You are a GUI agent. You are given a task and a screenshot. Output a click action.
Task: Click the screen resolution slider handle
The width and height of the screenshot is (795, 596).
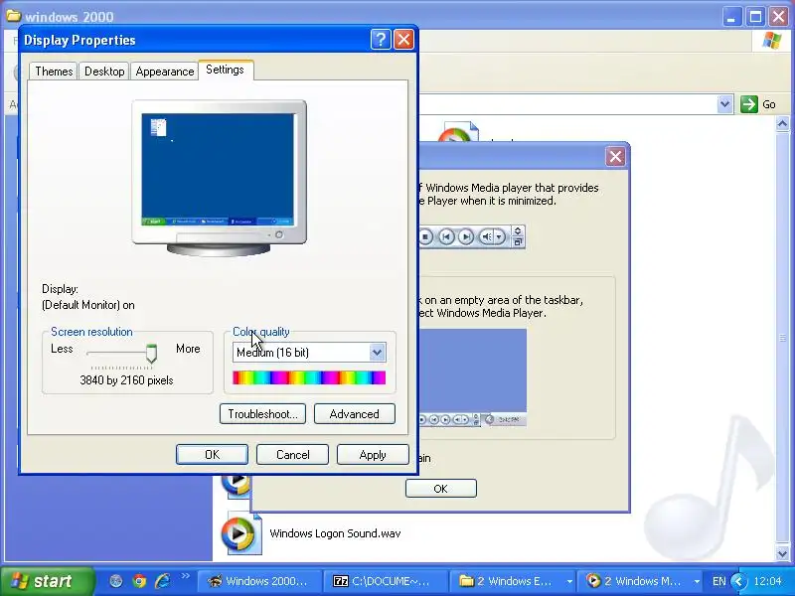pyautogui.click(x=151, y=354)
